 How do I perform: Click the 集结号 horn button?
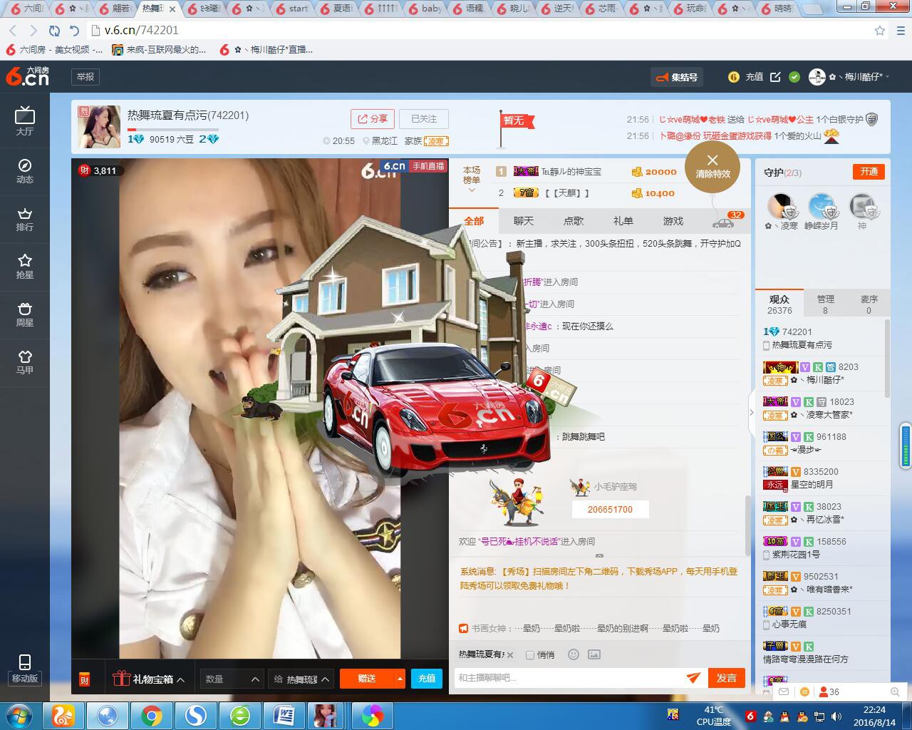[x=677, y=77]
